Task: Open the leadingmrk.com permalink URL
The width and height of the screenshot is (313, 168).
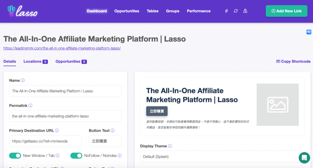Action: coord(62,48)
